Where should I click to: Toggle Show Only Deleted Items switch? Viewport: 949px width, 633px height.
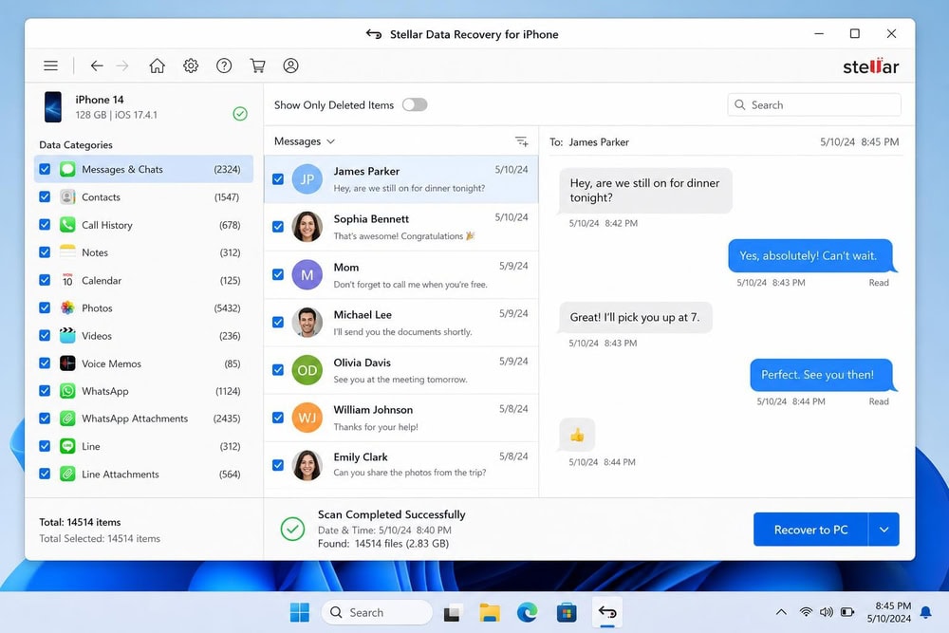[x=415, y=104]
